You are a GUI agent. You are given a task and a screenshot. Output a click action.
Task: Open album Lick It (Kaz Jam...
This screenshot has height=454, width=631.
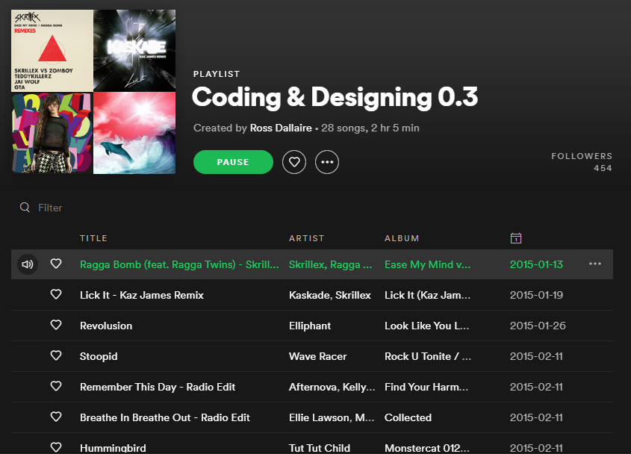coord(427,295)
